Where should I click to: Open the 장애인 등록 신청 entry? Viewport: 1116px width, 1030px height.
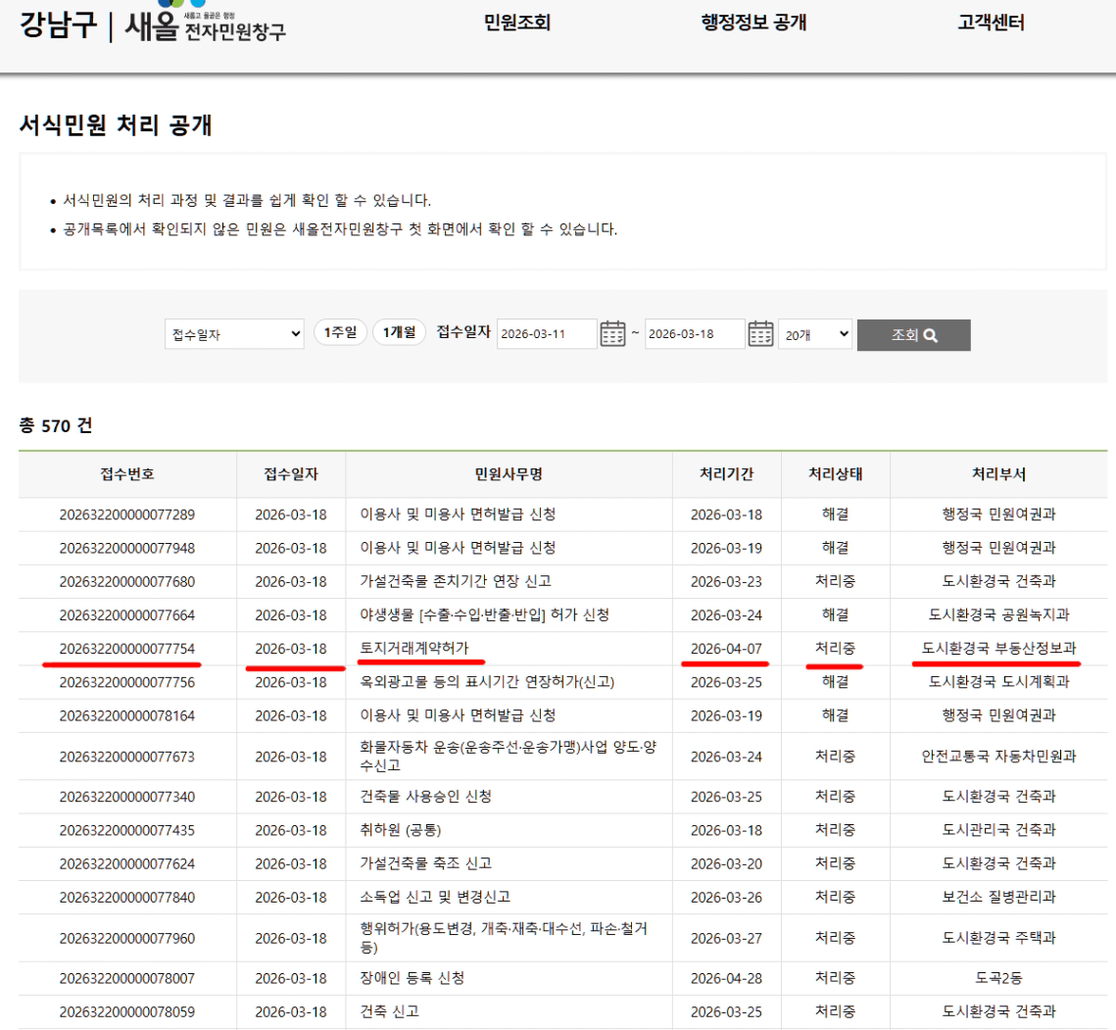coord(412,978)
